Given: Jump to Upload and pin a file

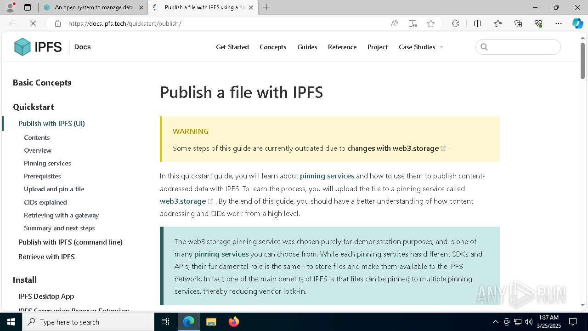Looking at the screenshot, I should pos(54,189).
